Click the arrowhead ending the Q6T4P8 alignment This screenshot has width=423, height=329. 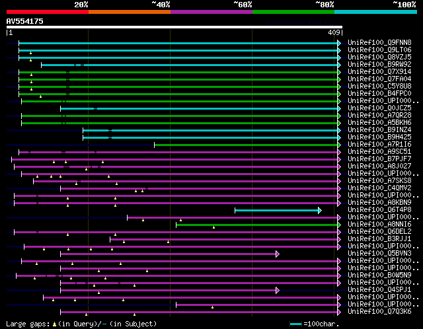(x=320, y=210)
